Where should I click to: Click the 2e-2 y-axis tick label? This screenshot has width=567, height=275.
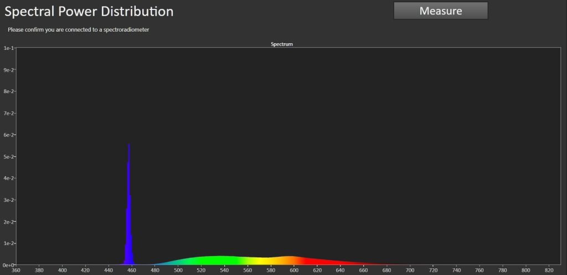8,222
